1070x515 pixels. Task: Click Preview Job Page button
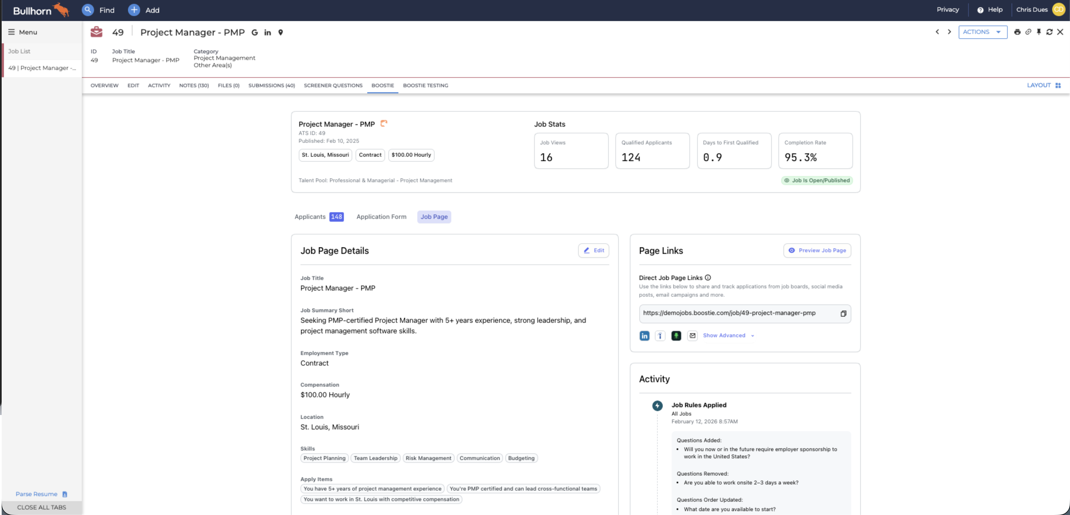[x=817, y=251]
